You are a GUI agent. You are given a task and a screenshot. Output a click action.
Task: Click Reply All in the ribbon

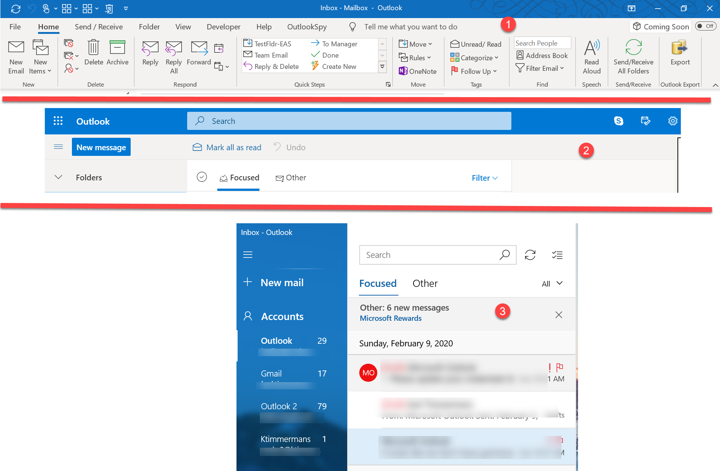coord(174,57)
